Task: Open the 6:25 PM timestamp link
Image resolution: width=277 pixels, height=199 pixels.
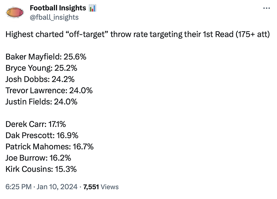Action: (x=17, y=187)
